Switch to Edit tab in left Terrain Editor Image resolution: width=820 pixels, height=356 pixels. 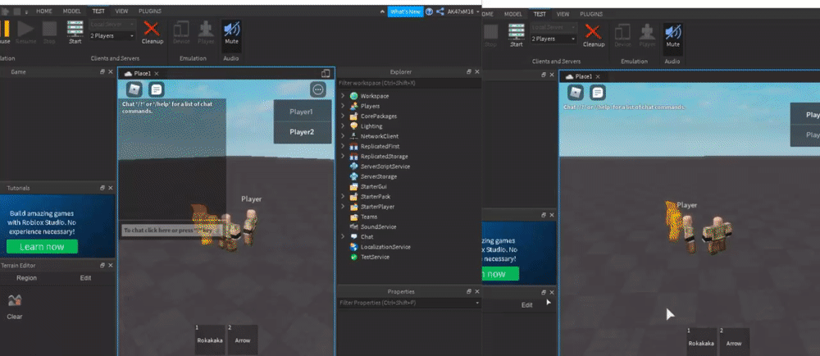(86, 278)
